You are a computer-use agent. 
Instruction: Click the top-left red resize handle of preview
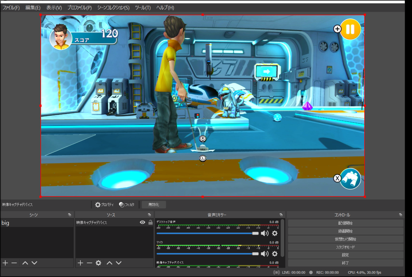click(x=41, y=15)
